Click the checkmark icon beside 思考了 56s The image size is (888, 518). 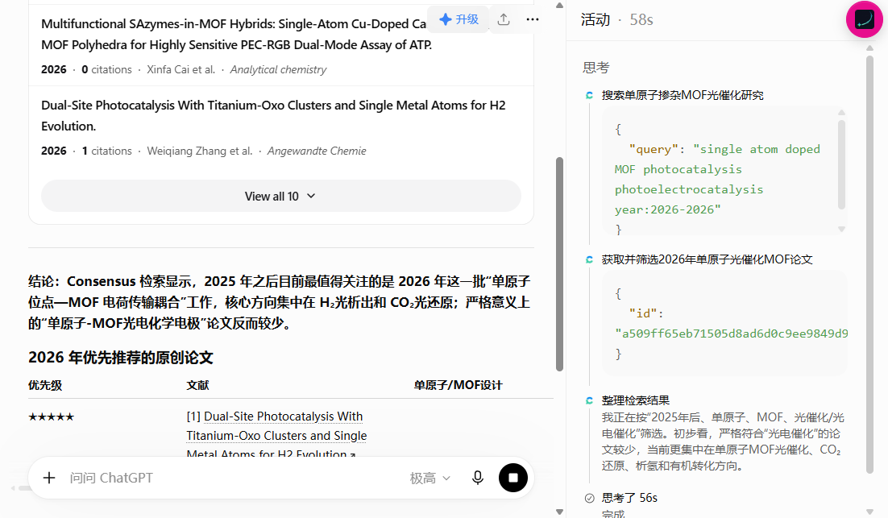590,498
